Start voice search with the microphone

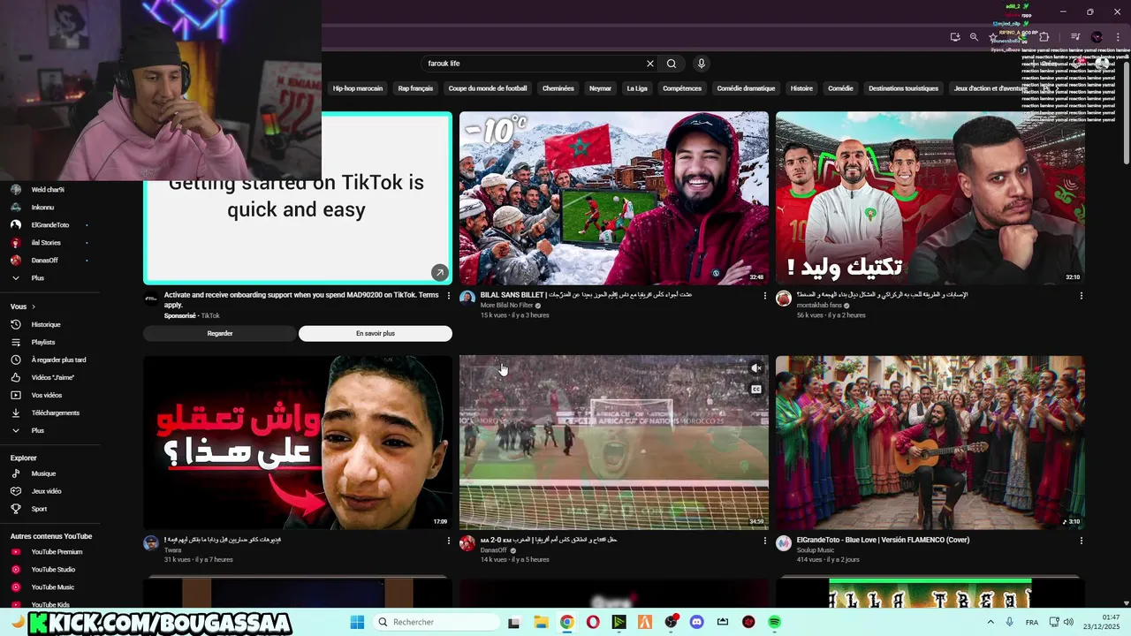[x=702, y=64]
